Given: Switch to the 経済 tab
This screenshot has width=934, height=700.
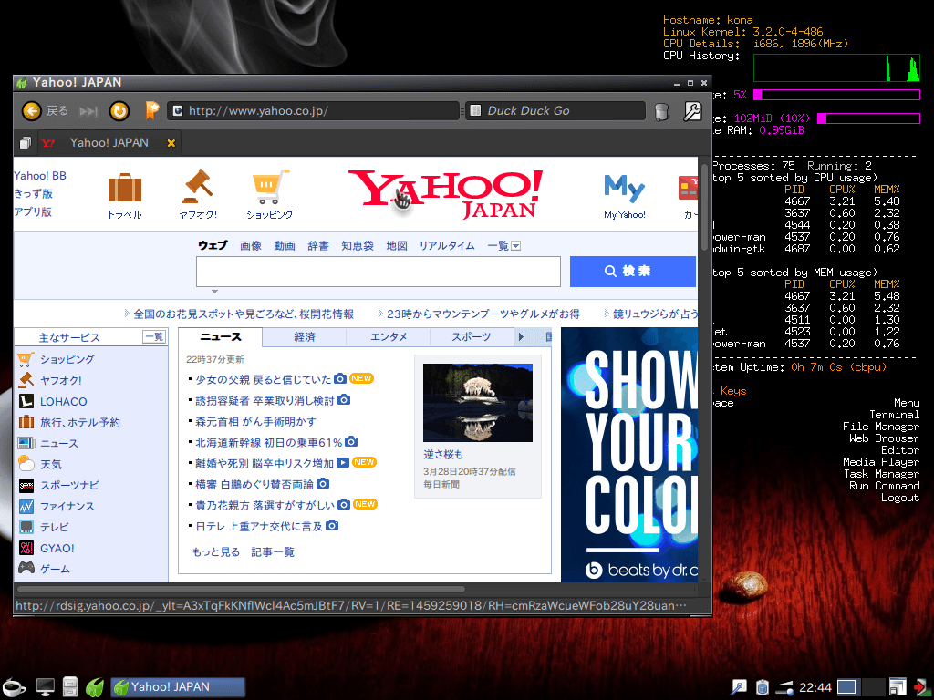Looking at the screenshot, I should pos(305,337).
